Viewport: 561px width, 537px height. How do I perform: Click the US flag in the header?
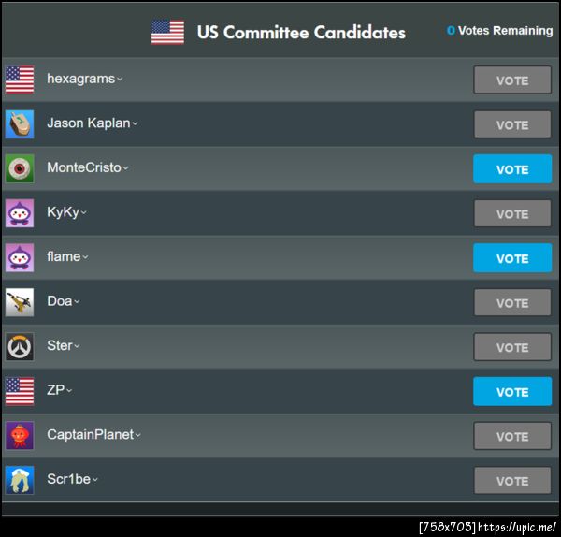167,32
